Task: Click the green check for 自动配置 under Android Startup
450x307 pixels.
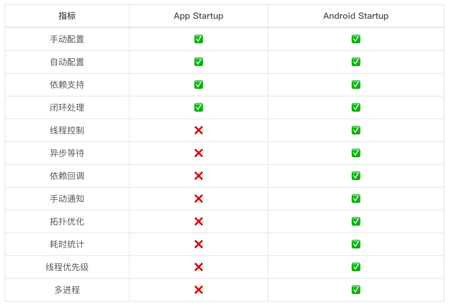Action: [356, 62]
